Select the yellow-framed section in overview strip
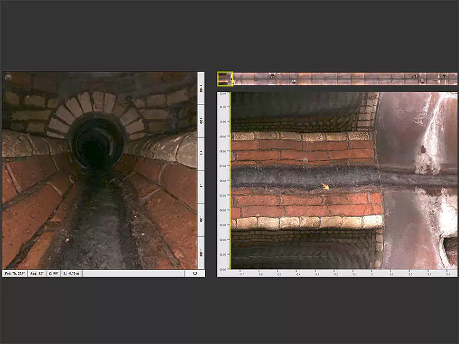459x344 pixels. pos(225,79)
